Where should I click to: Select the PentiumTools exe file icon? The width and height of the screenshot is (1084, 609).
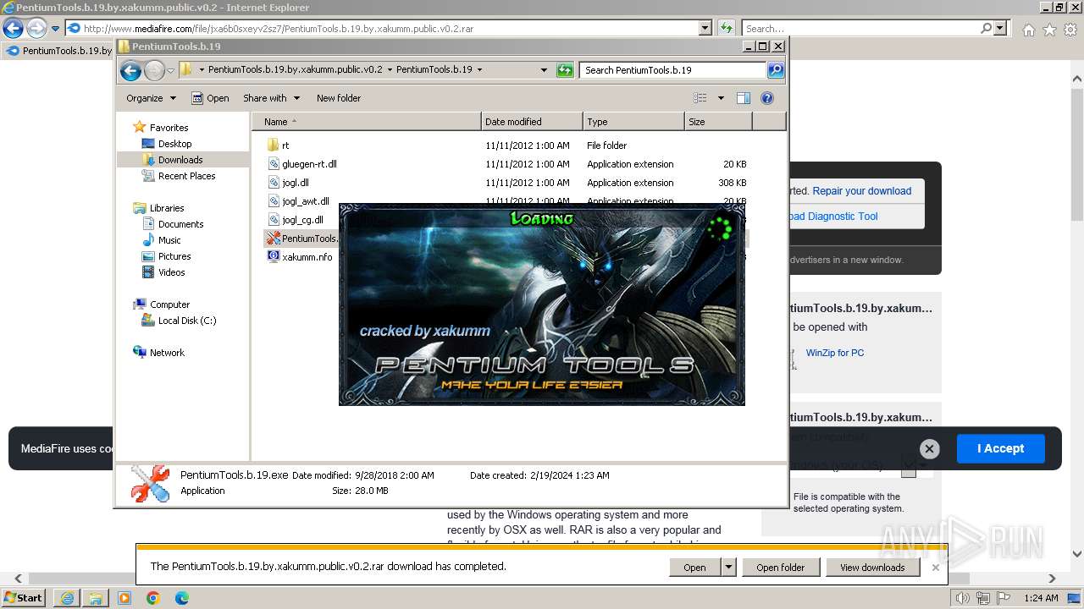[x=274, y=239]
